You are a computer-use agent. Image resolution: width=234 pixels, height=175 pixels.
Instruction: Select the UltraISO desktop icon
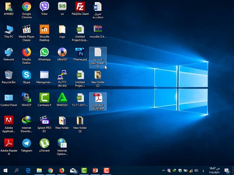[x=62, y=54]
